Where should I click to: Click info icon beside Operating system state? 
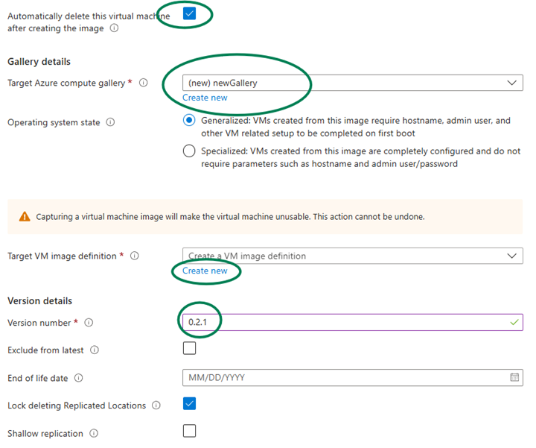(110, 122)
